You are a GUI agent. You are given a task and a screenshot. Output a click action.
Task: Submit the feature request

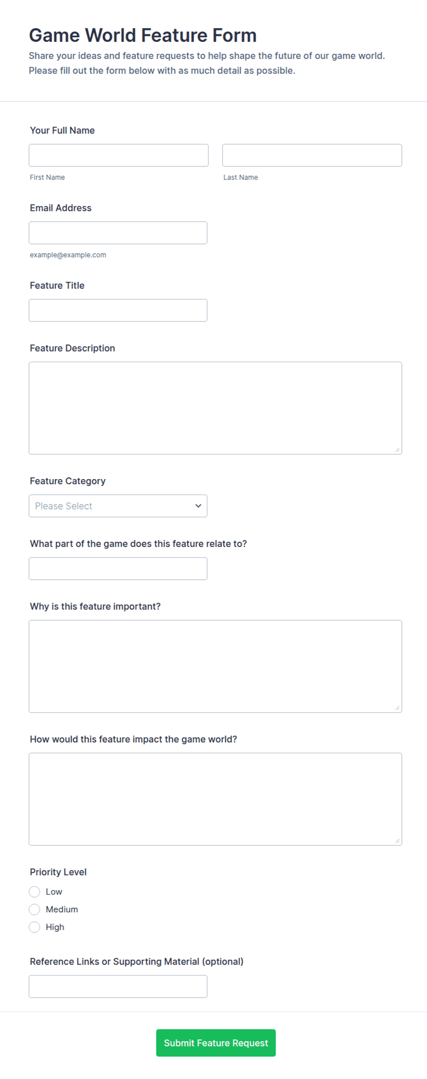click(216, 1043)
